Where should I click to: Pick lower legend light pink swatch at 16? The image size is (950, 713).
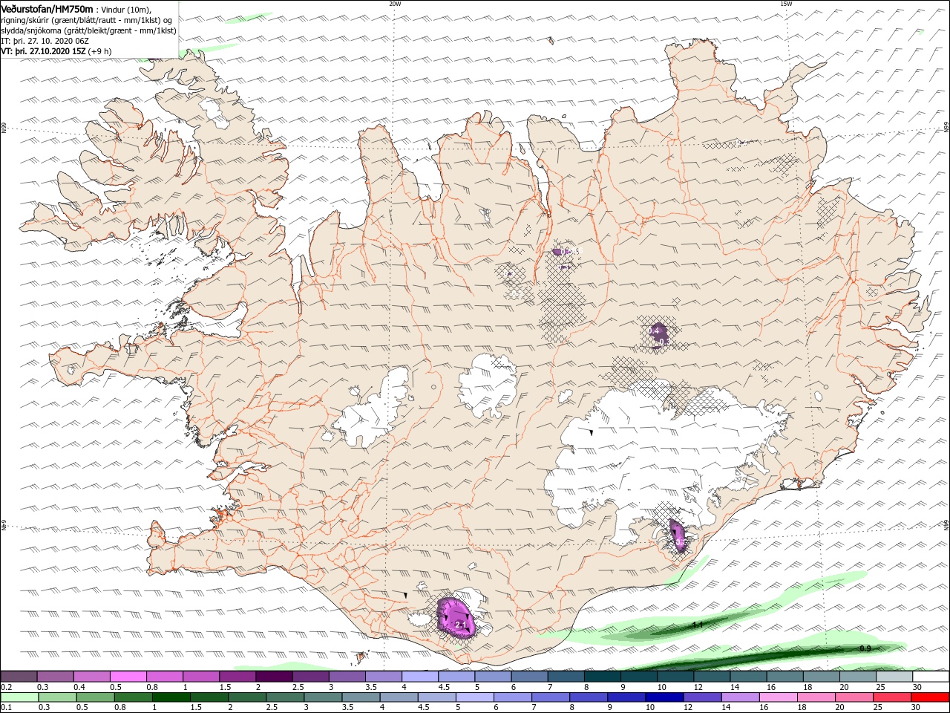(x=779, y=697)
